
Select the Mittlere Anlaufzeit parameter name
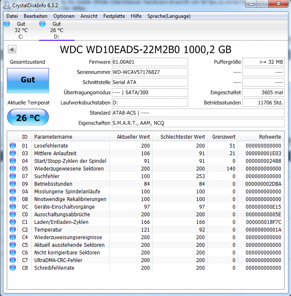pyautogui.click(x=55, y=153)
